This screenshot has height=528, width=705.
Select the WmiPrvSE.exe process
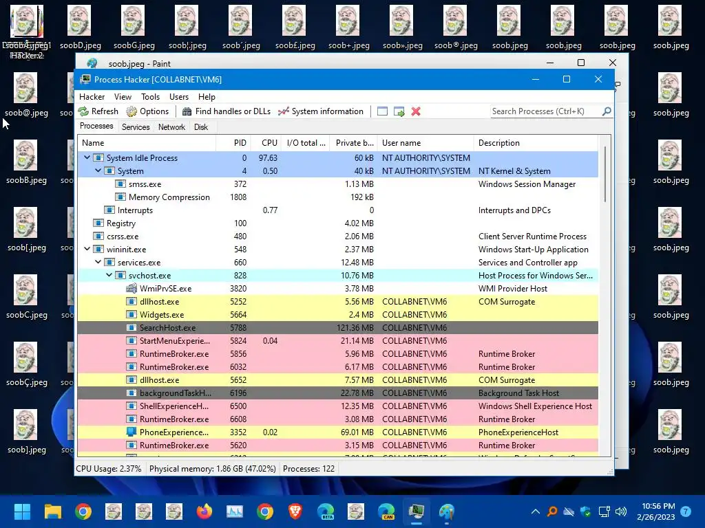337,288
